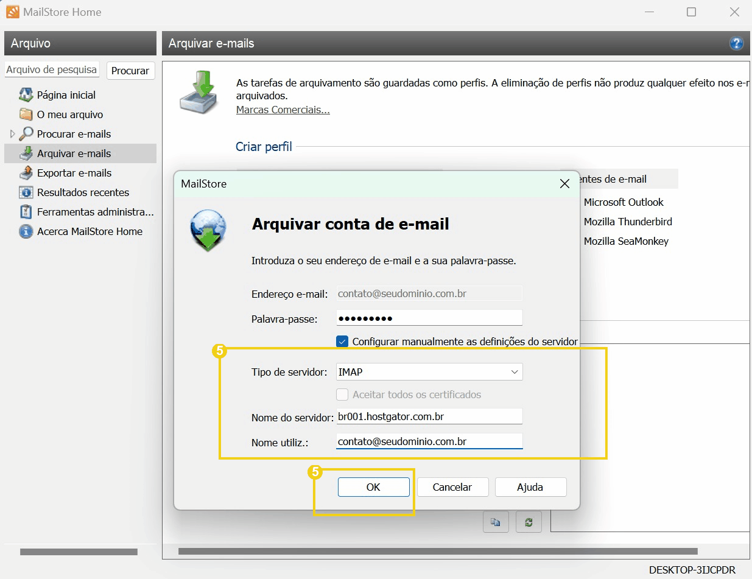Click the green refresh icon
Screen dimensions: 752x579
click(528, 521)
